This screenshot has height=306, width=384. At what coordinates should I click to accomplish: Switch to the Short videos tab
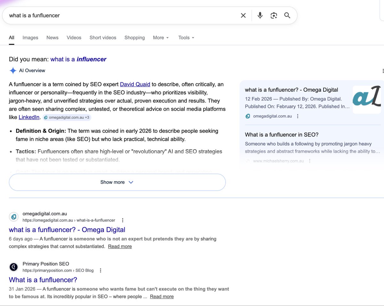coord(103,38)
